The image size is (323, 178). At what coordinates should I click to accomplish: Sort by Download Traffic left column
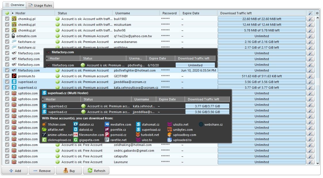(x=236, y=13)
